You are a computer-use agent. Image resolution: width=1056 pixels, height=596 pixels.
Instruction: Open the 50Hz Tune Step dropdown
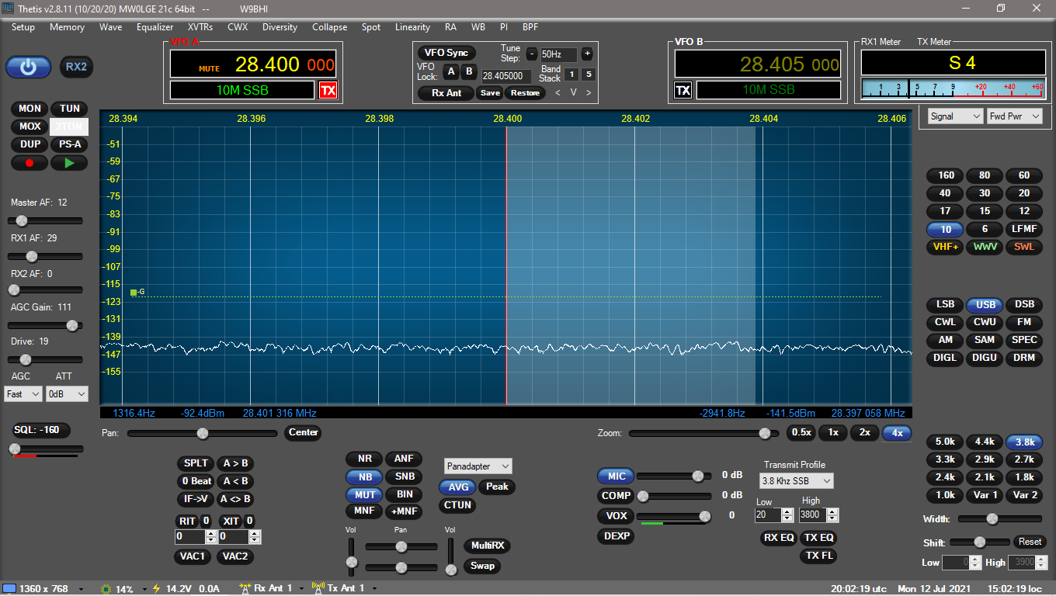[557, 54]
